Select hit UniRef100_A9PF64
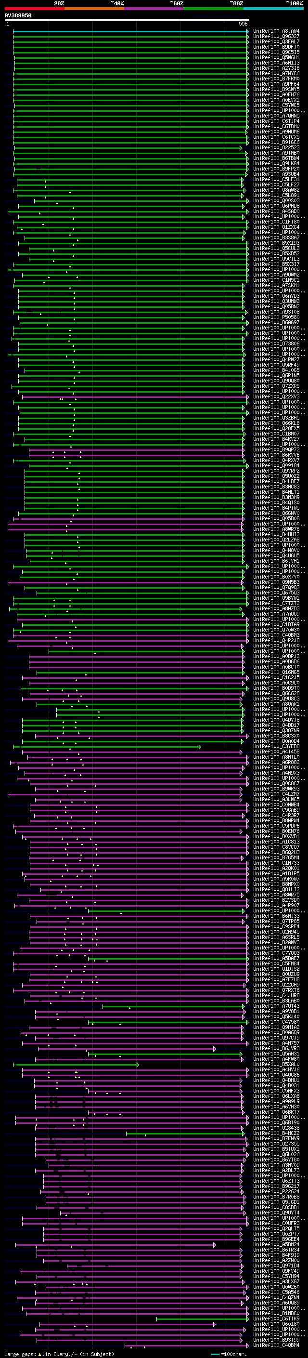 [276, 84]
